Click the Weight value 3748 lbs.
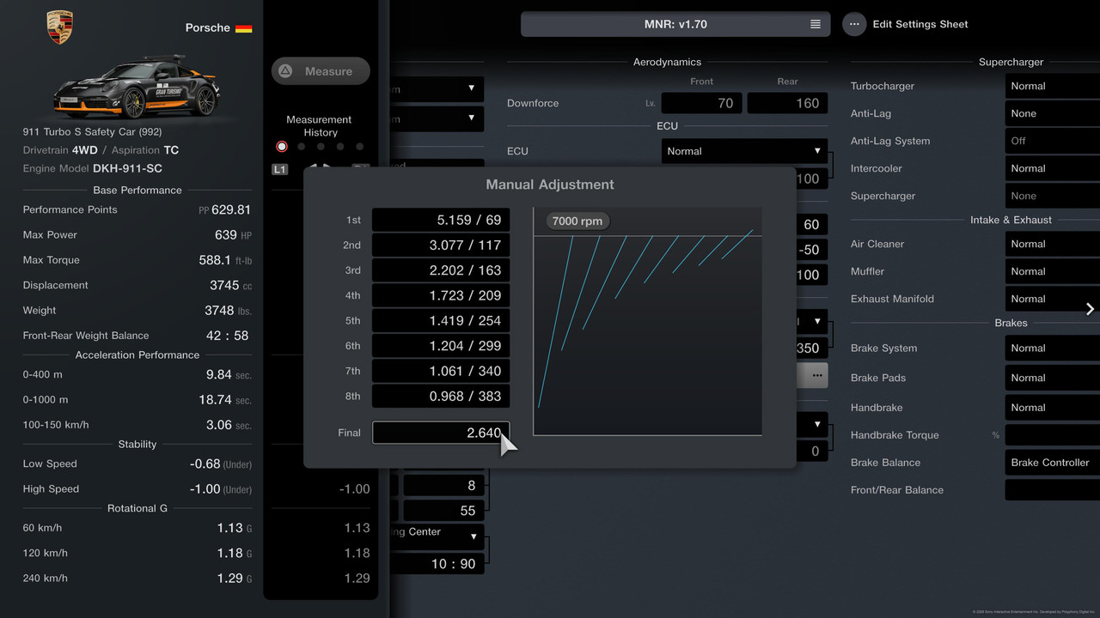This screenshot has height=618, width=1100. [228, 310]
